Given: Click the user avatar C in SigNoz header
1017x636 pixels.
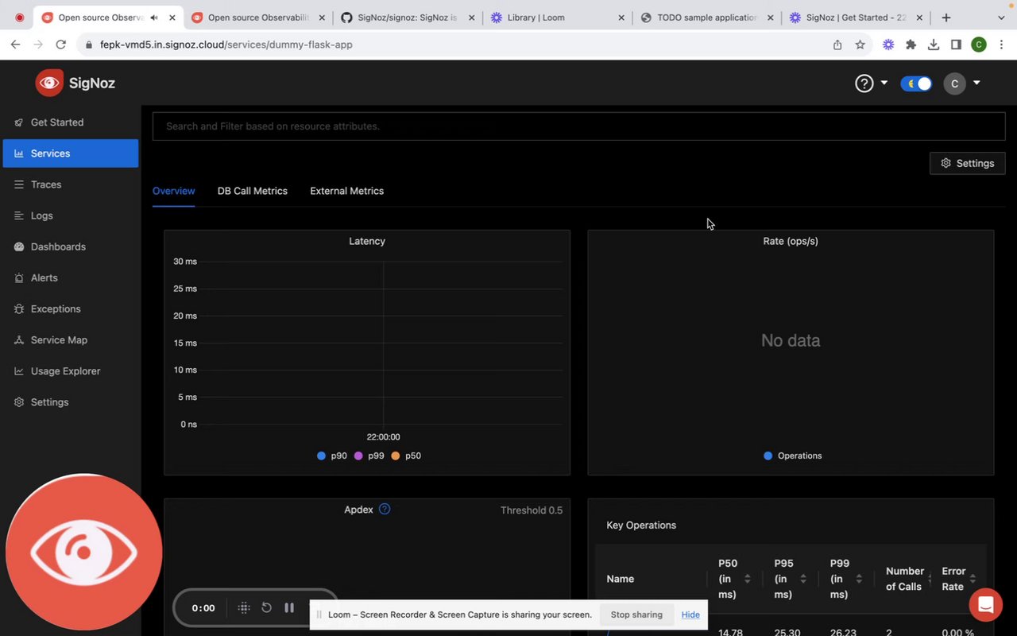Looking at the screenshot, I should point(954,83).
